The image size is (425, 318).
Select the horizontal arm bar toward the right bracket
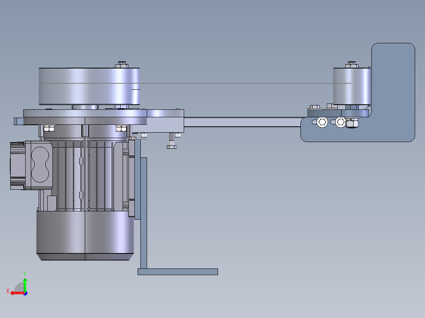243,122
